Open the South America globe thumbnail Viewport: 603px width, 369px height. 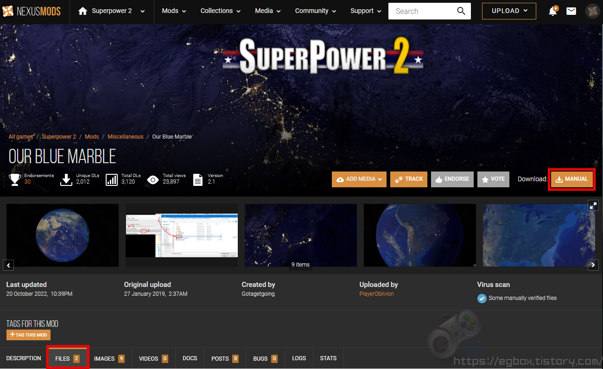420,235
